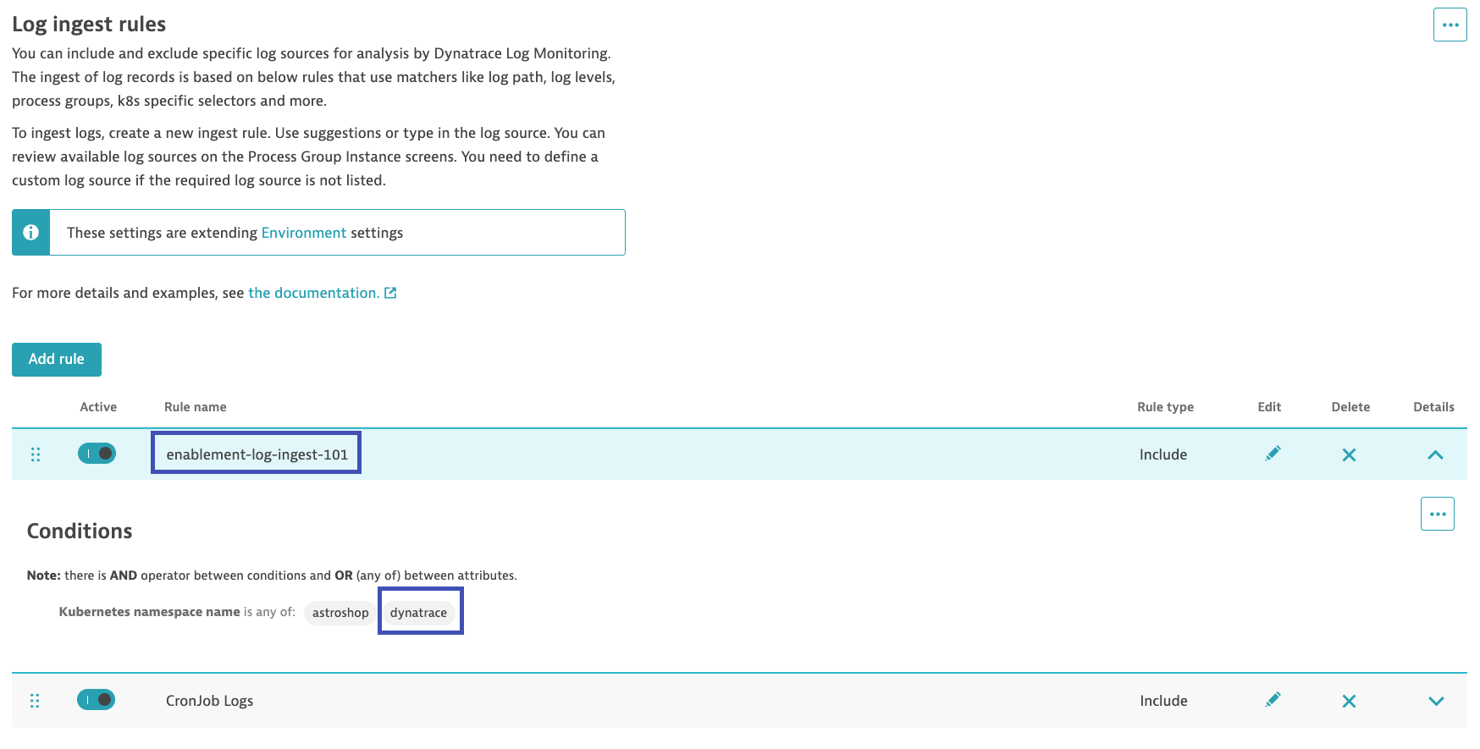This screenshot has height=749, width=1480.
Task: Collapse details of enablement-log-ingest-101 rule
Action: (1435, 454)
